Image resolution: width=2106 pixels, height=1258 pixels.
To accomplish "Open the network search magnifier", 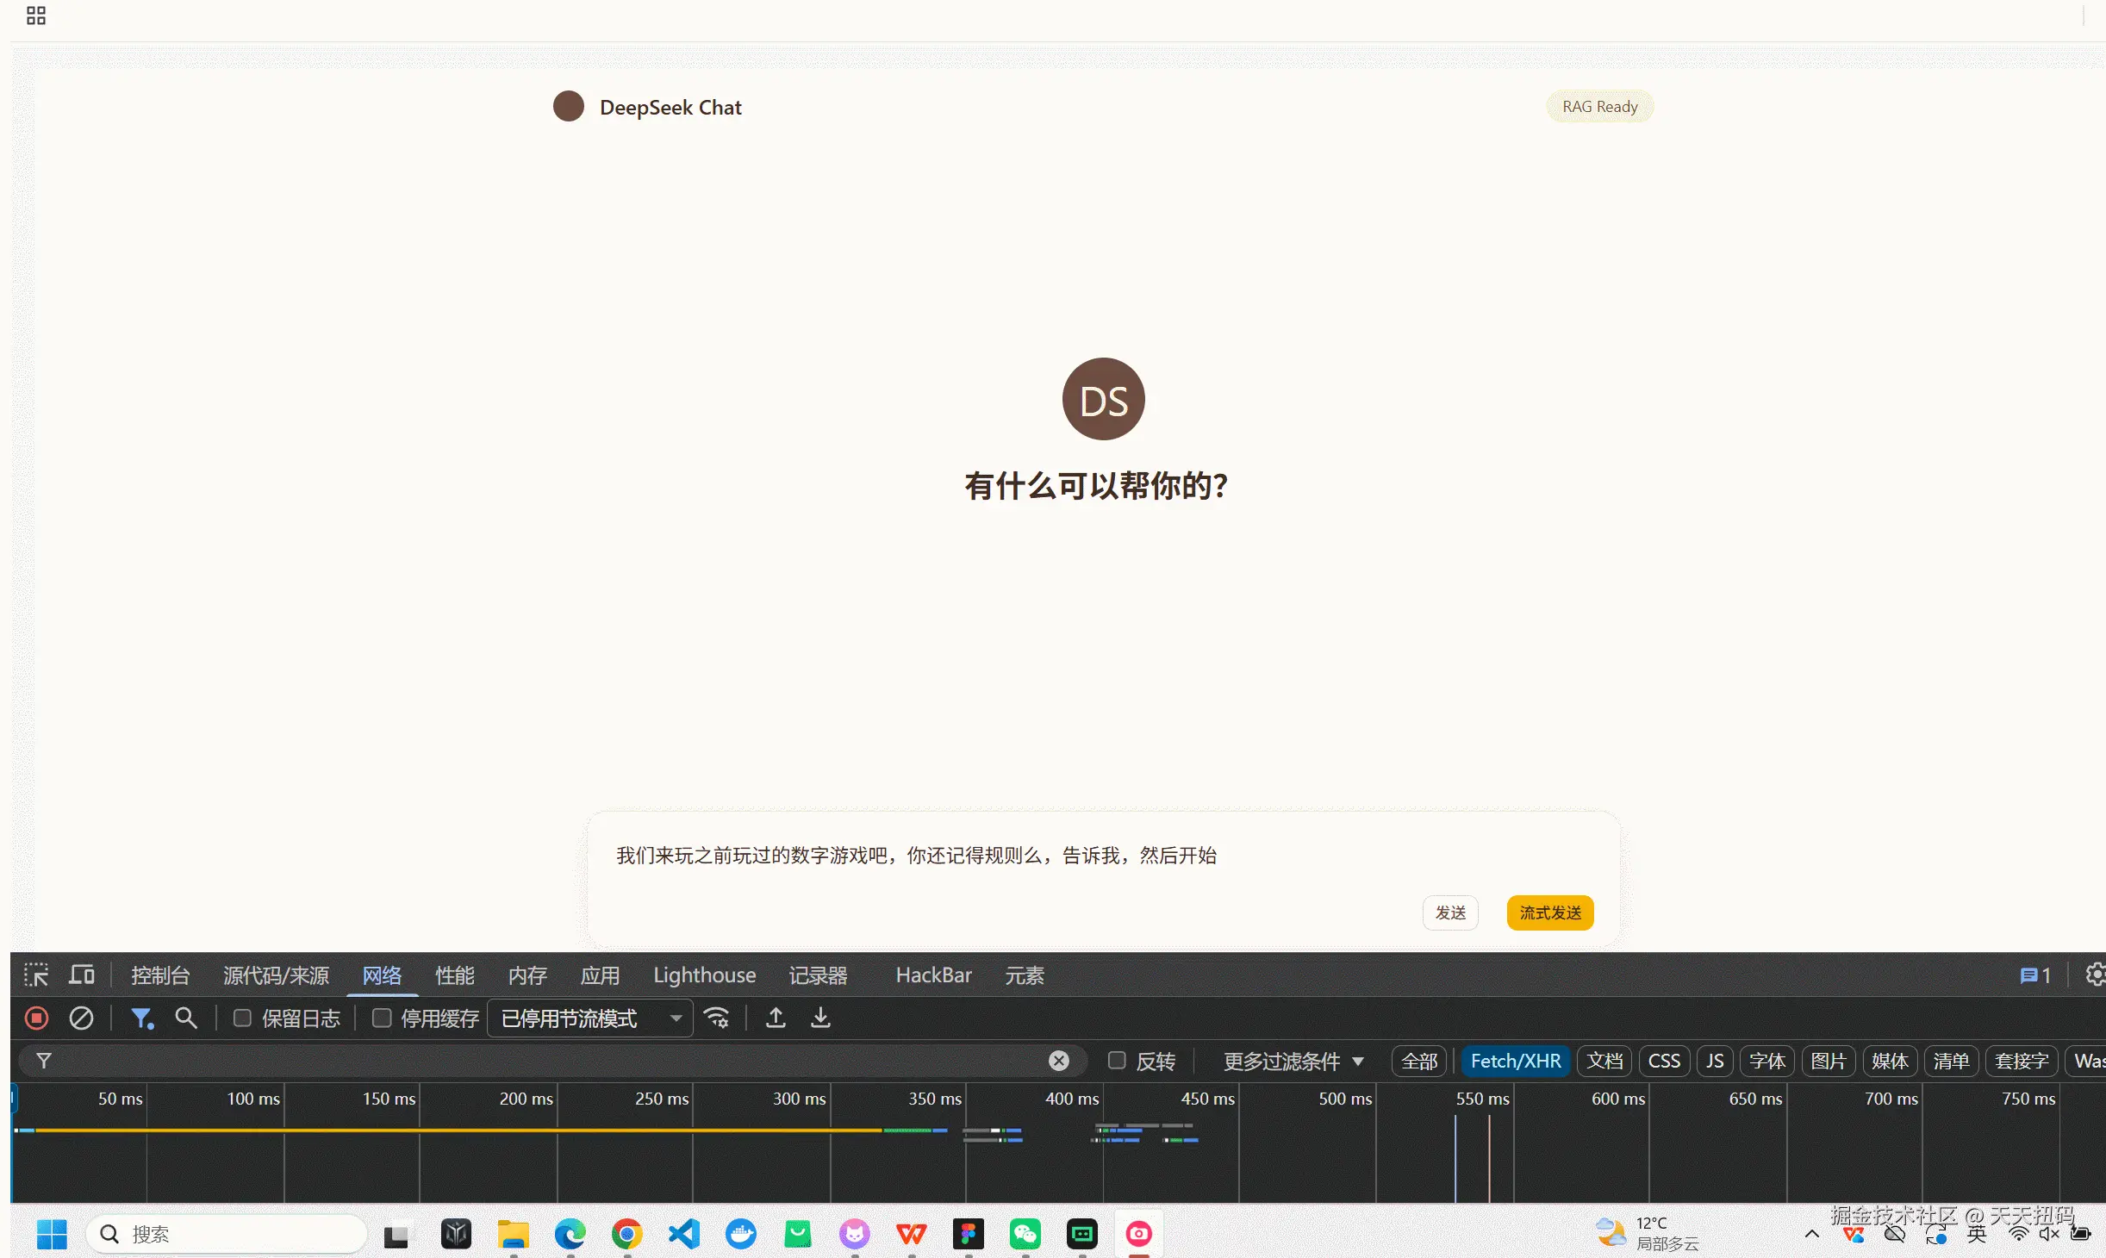I will (x=186, y=1018).
